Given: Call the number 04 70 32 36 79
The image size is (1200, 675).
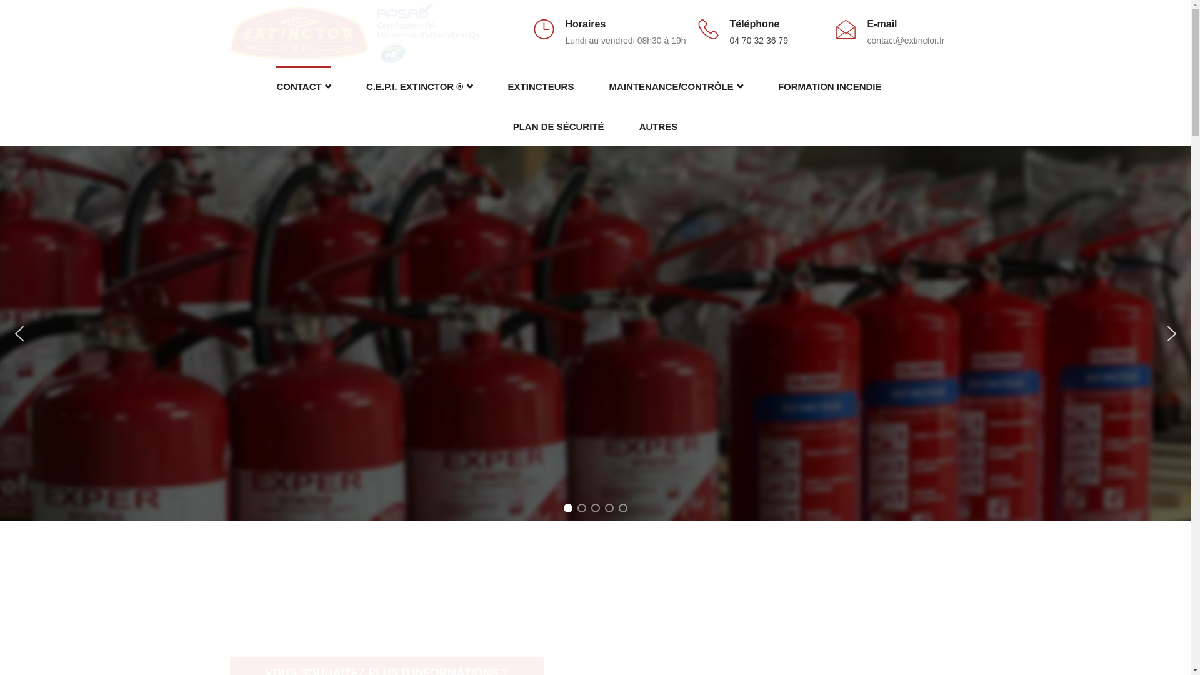Looking at the screenshot, I should coord(759,41).
